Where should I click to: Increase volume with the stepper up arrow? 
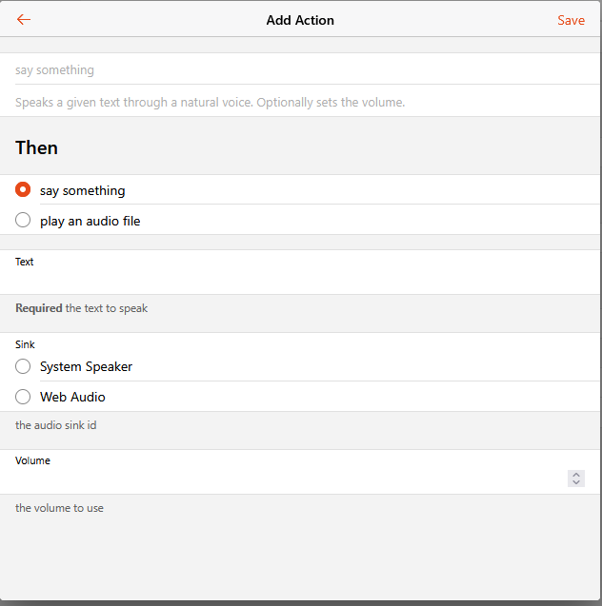[576, 475]
